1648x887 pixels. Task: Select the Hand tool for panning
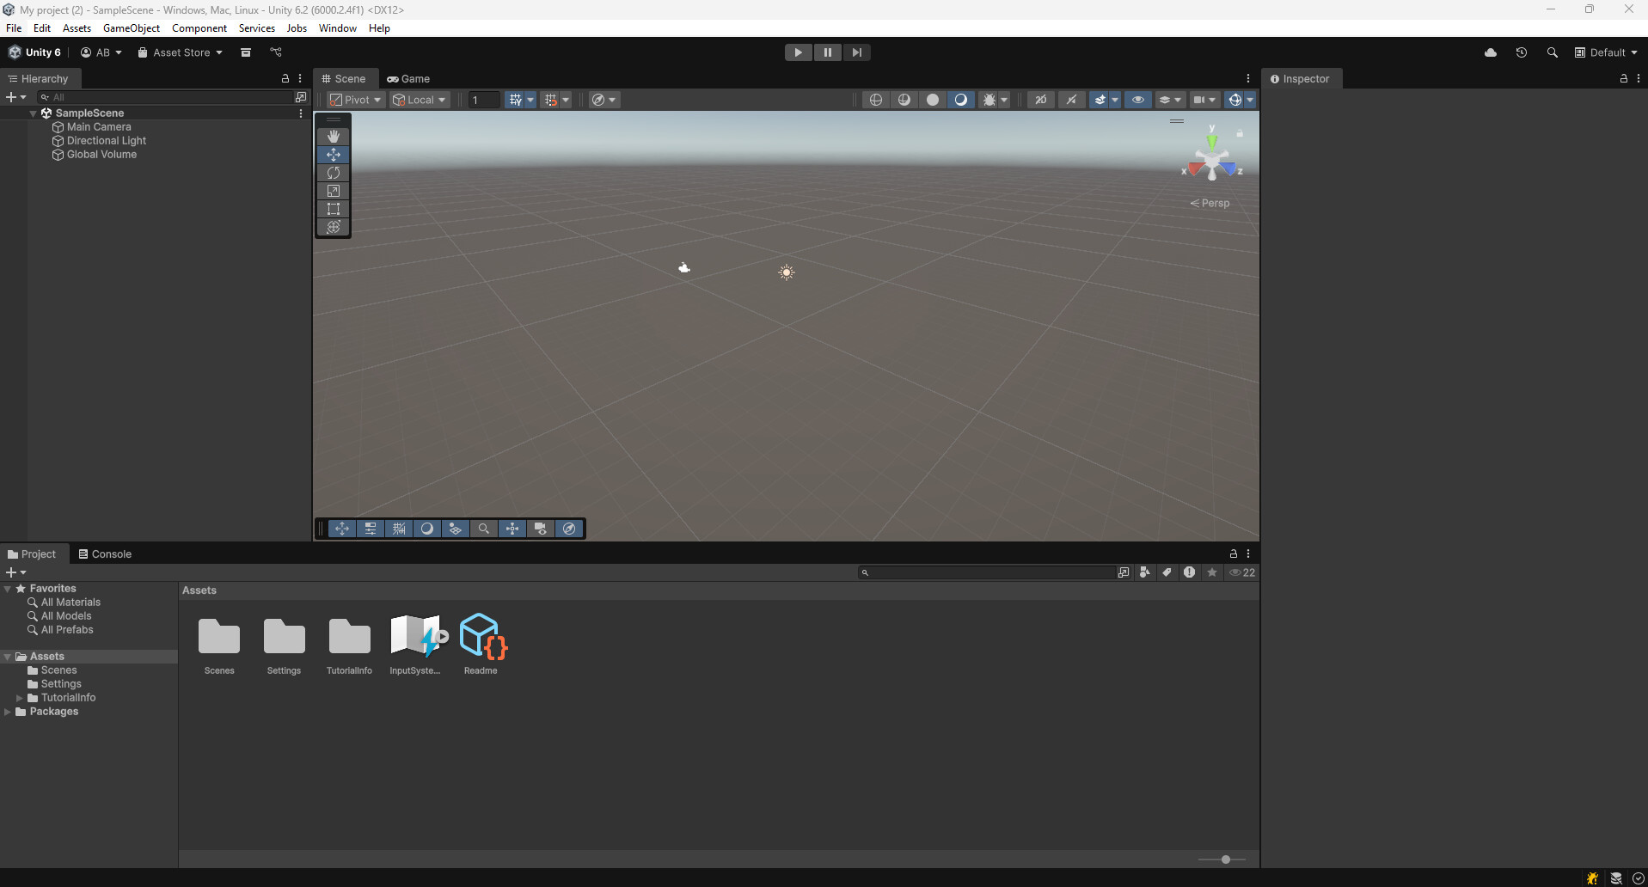(x=333, y=136)
